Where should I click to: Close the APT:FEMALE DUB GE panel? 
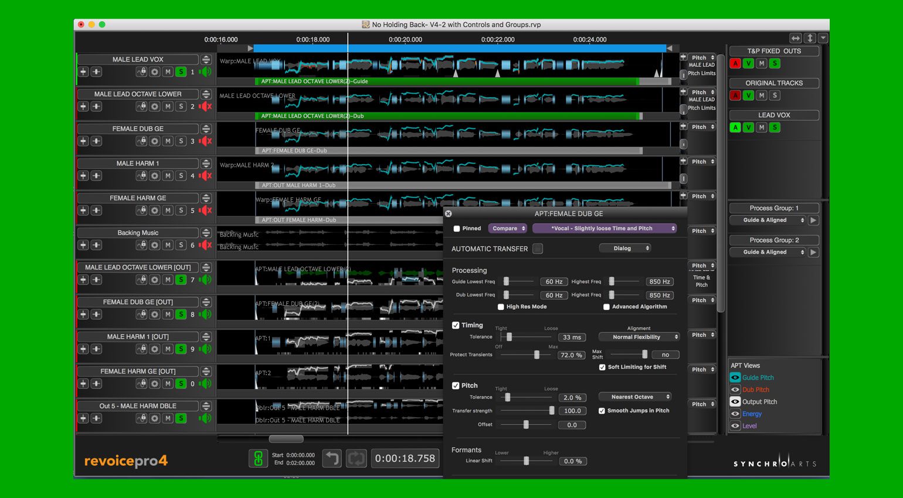point(449,214)
